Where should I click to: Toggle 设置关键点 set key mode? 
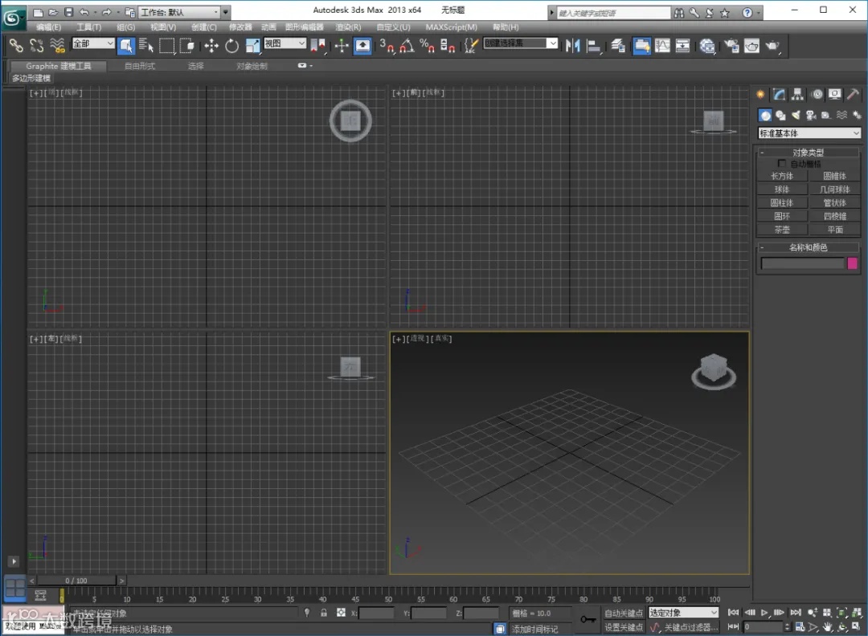coord(624,627)
